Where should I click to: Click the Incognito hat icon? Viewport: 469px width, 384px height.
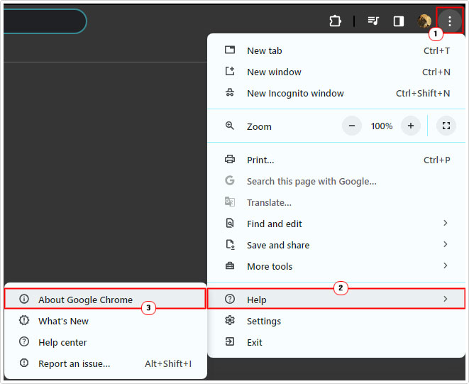[230, 92]
